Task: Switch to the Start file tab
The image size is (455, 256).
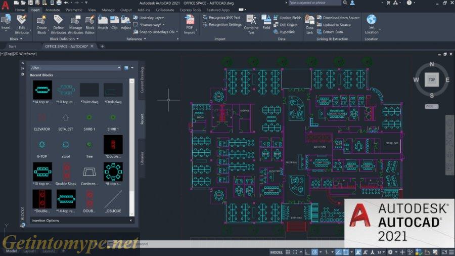Action: point(12,46)
